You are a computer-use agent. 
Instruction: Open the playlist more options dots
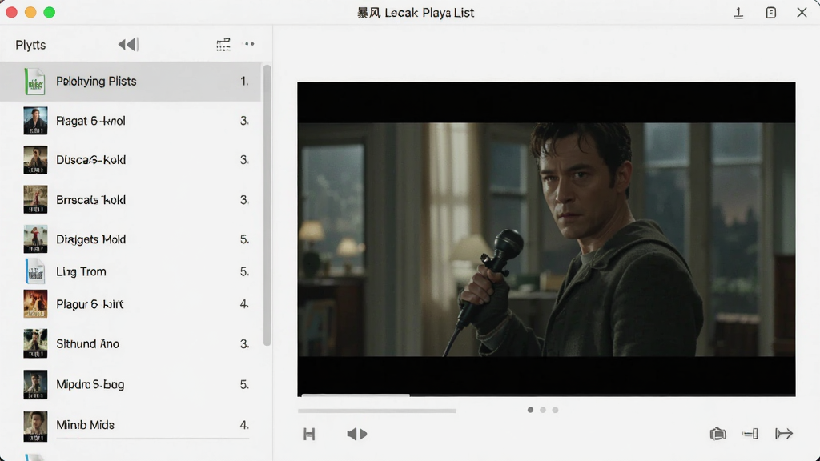(250, 44)
